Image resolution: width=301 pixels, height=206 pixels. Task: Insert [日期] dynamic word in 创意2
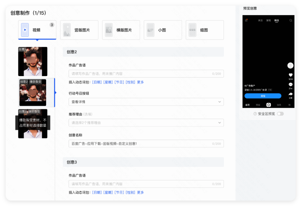click(97, 82)
